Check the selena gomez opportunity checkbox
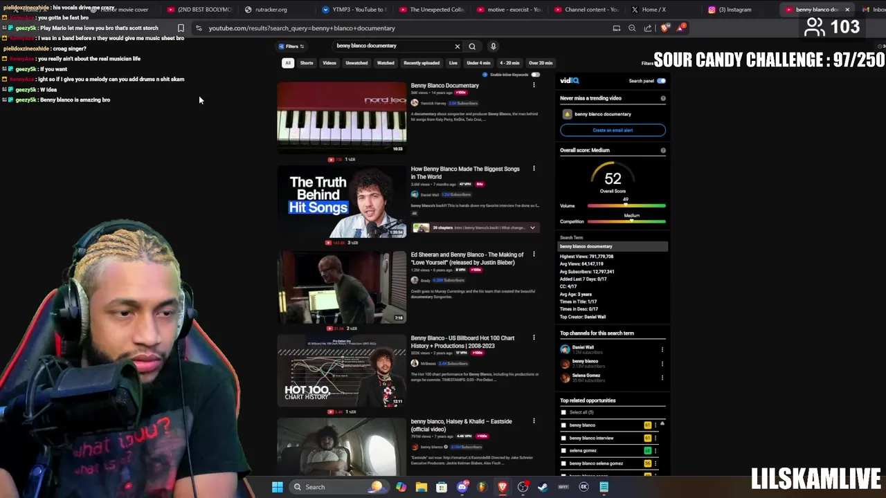Screen dimensions: 886x498 (563, 450)
